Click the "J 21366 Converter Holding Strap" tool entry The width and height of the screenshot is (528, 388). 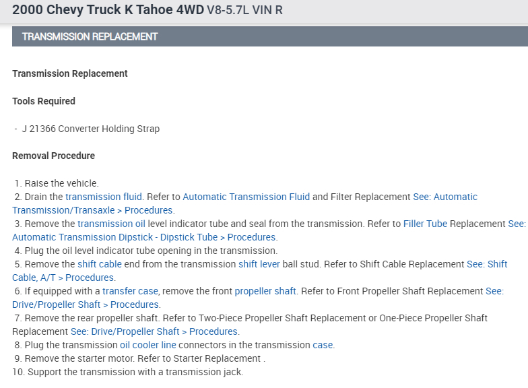click(91, 129)
